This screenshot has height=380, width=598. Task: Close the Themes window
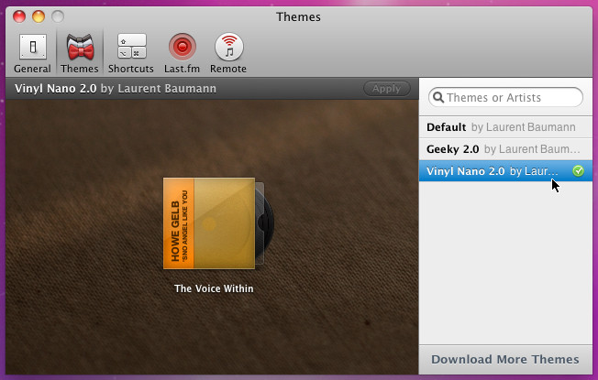point(19,16)
